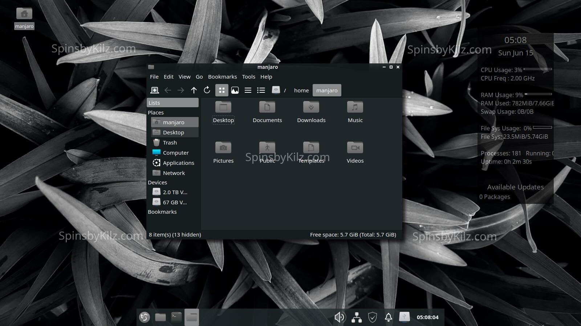Open Trash in the sidebar
581x326 pixels.
175,142
